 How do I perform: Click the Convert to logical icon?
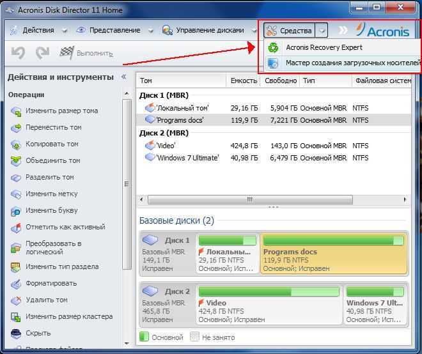(x=16, y=248)
